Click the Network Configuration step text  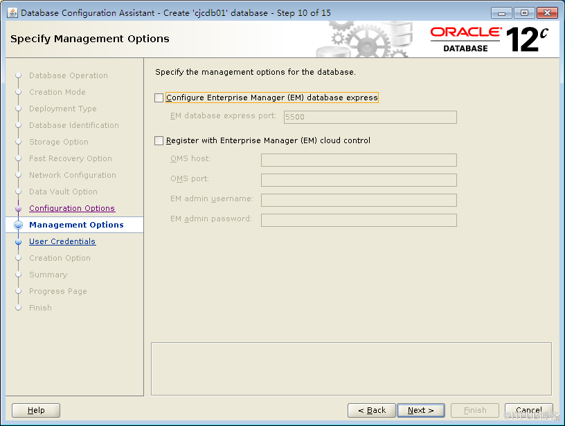click(x=73, y=175)
